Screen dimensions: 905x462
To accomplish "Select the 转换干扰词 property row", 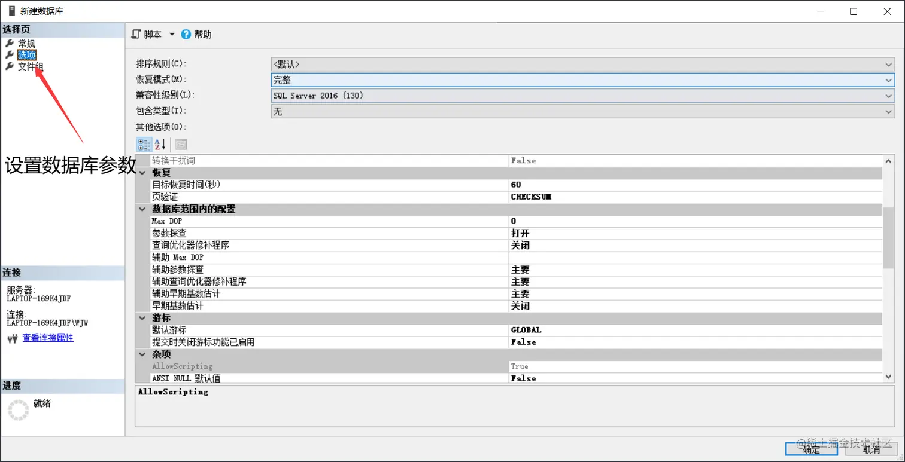I will tap(515, 161).
